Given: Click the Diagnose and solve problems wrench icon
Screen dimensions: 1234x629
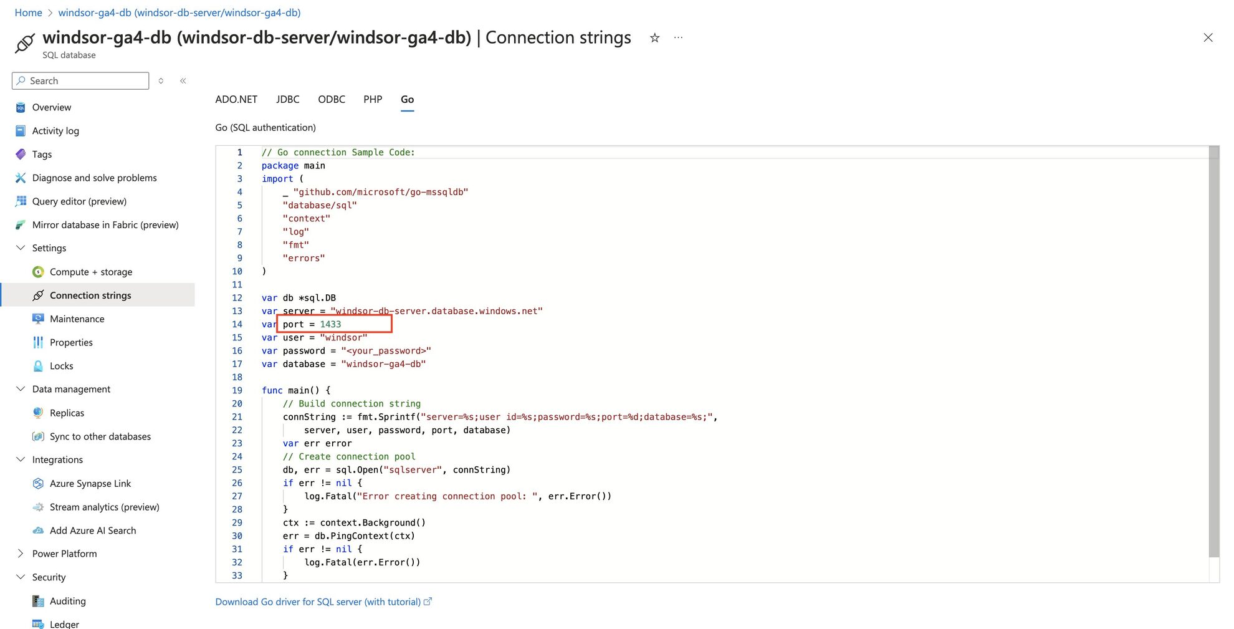Looking at the screenshot, I should [x=21, y=178].
